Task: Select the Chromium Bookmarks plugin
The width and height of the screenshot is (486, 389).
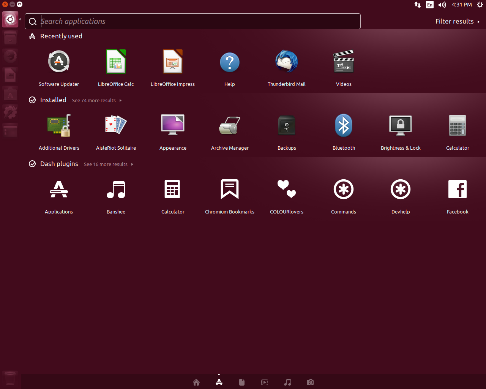Action: [230, 195]
